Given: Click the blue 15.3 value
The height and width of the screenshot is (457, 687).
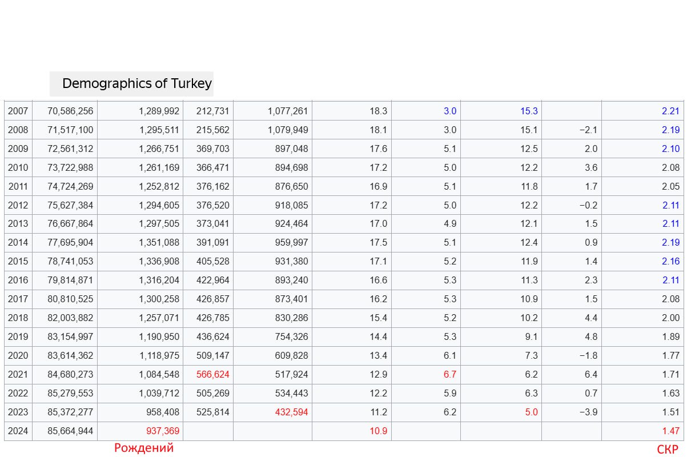Looking at the screenshot, I should 528,111.
